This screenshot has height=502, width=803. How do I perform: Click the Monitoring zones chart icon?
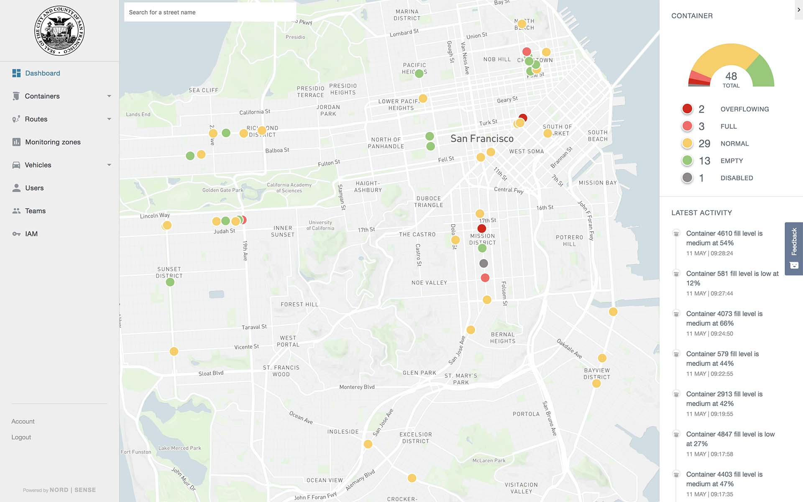click(x=16, y=142)
